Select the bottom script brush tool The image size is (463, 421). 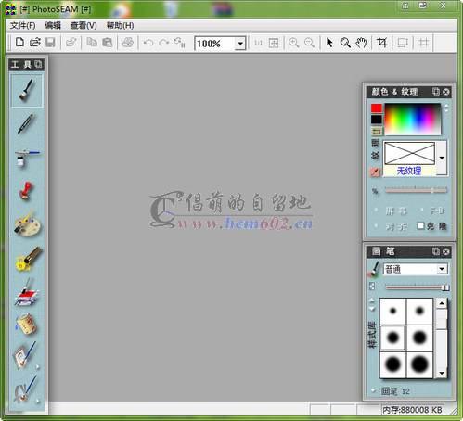click(x=25, y=389)
